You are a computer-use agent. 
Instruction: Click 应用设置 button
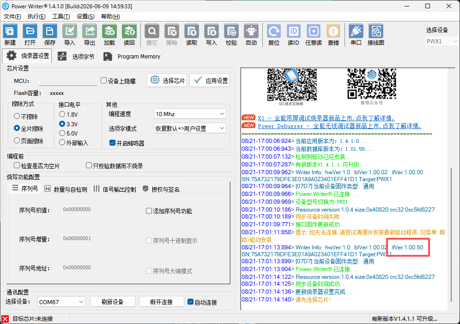click(210, 80)
